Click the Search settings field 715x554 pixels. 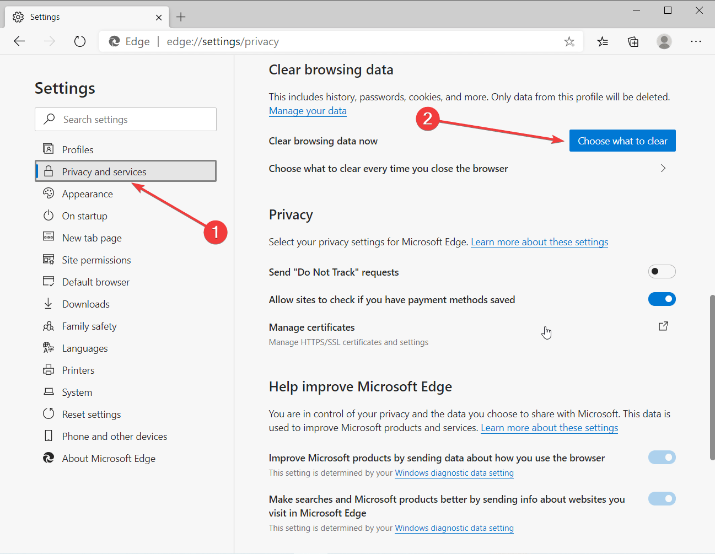126,119
